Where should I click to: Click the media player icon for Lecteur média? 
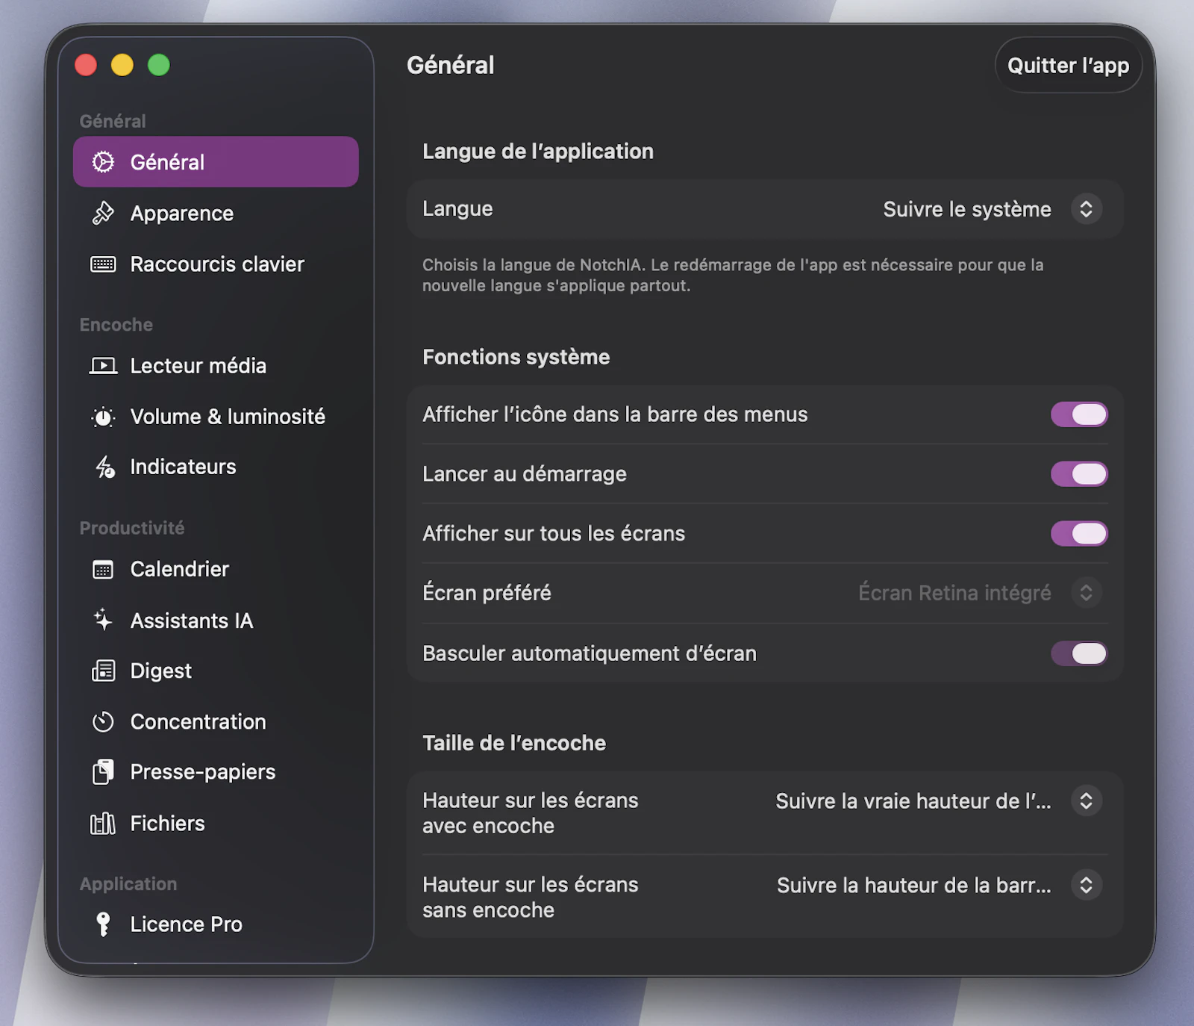(x=103, y=366)
